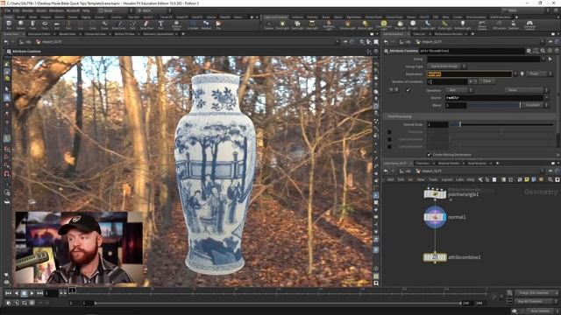This screenshot has width=561, height=315.
Task: Adjust the Overall Scale slider
Action: [x=501, y=124]
